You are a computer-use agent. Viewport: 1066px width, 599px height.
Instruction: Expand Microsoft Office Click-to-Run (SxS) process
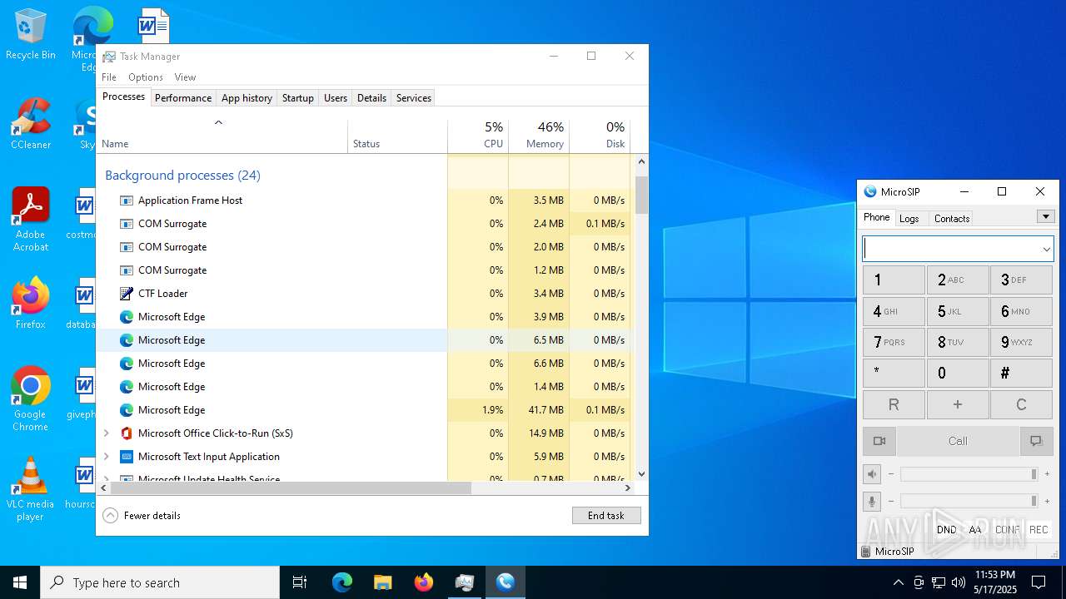pos(106,433)
